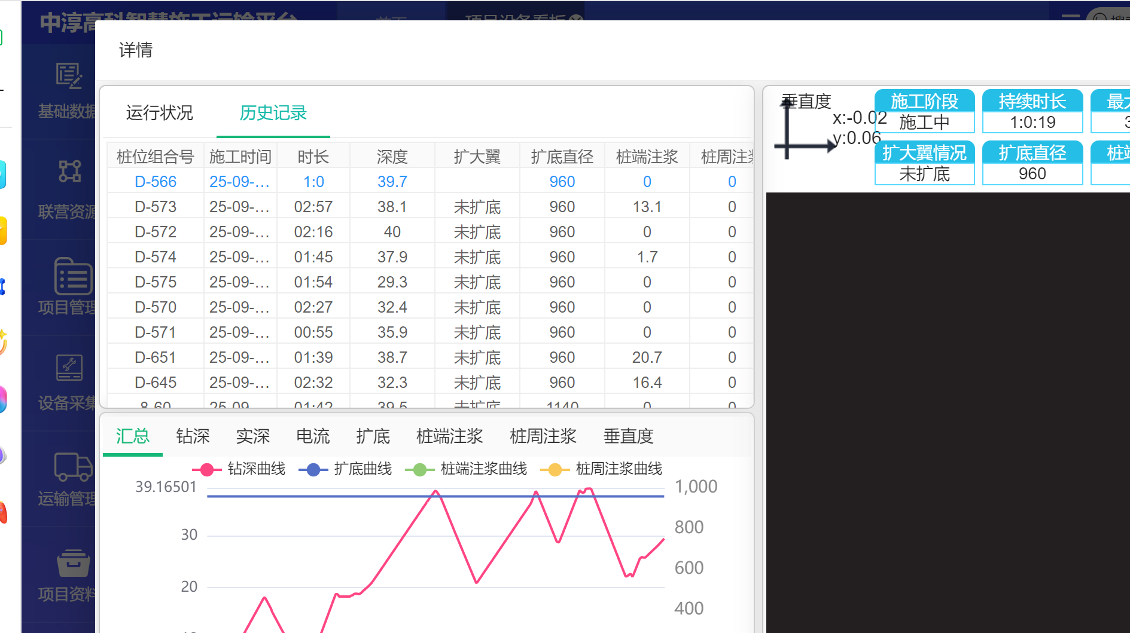Click the 基础数据 sidebar icon
The height and width of the screenshot is (633, 1130).
click(x=68, y=77)
